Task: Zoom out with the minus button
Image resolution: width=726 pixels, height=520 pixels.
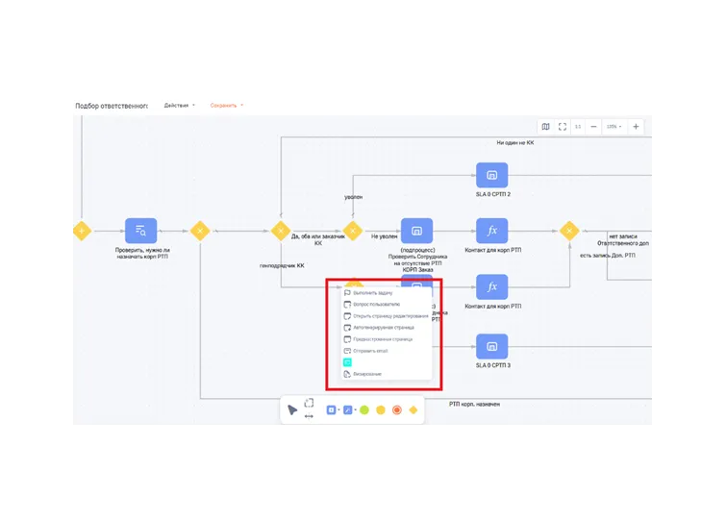Action: [x=593, y=127]
